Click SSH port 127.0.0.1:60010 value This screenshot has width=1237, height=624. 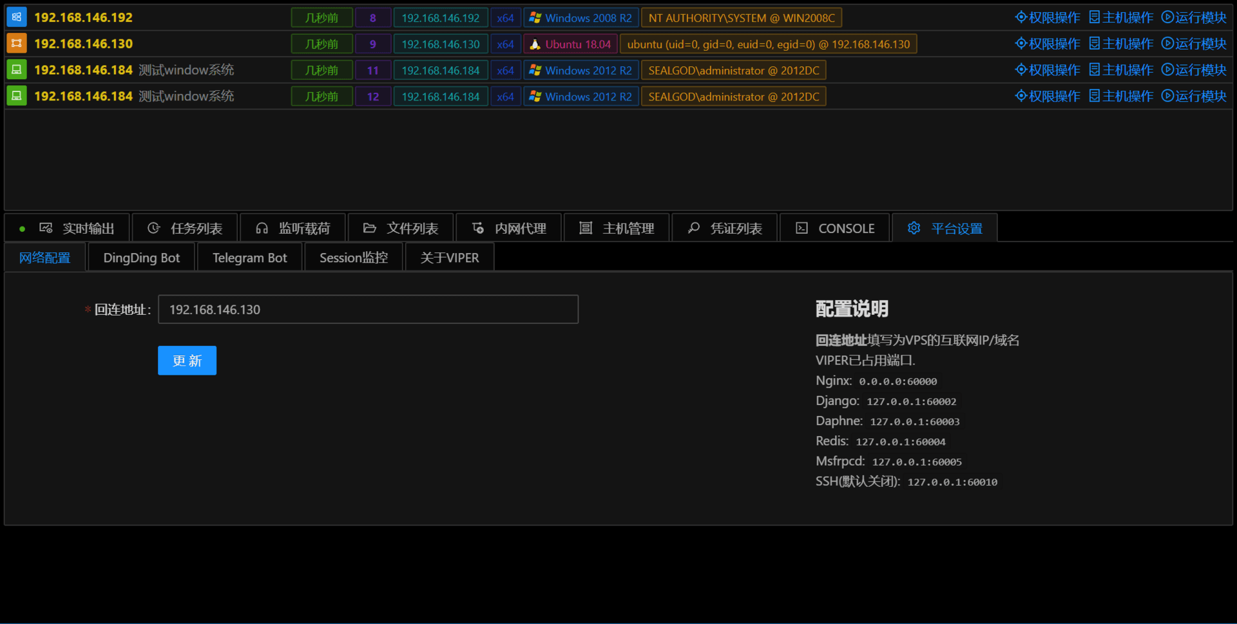[x=952, y=482]
